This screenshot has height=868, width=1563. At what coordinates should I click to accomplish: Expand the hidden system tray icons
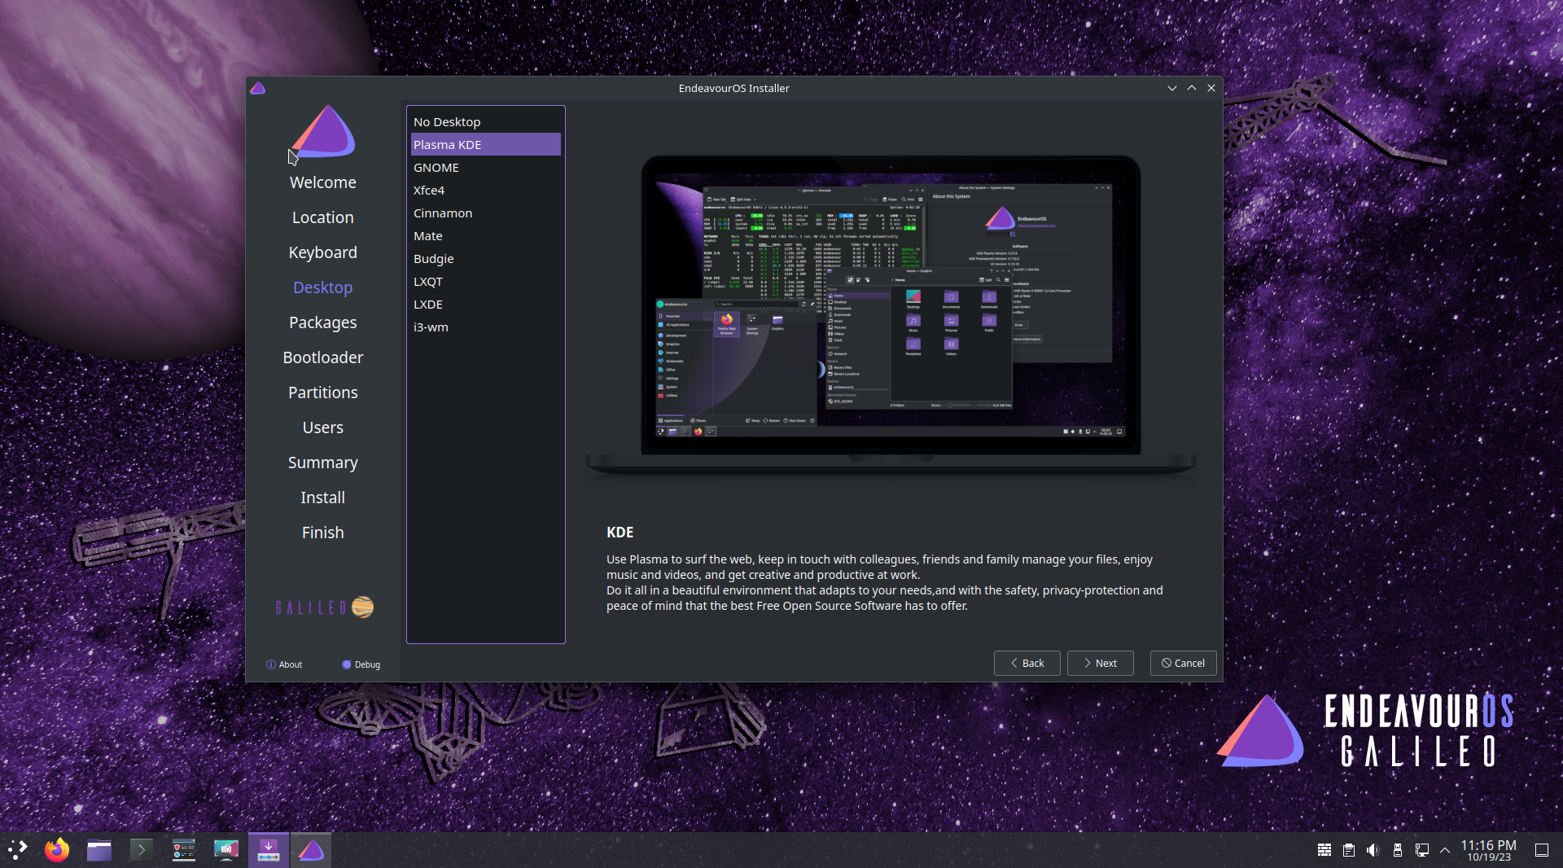1445,850
